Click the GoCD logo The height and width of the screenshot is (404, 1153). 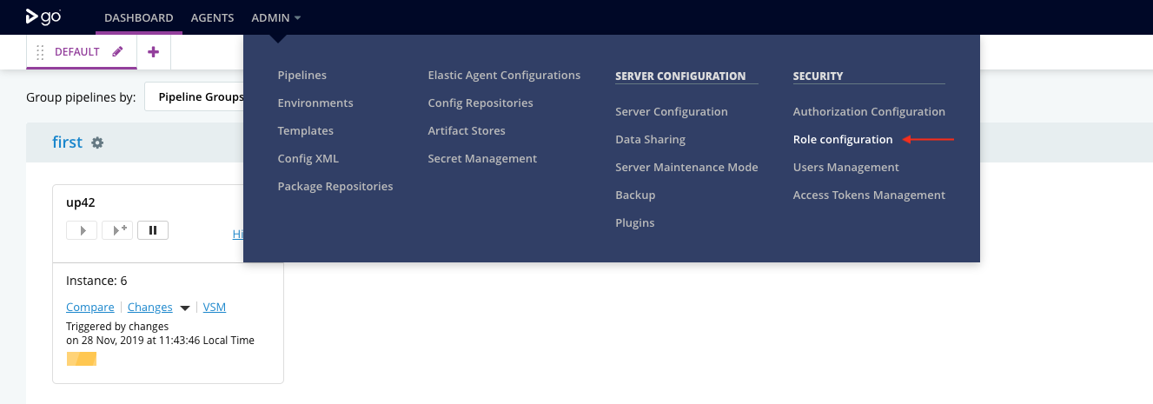point(43,17)
